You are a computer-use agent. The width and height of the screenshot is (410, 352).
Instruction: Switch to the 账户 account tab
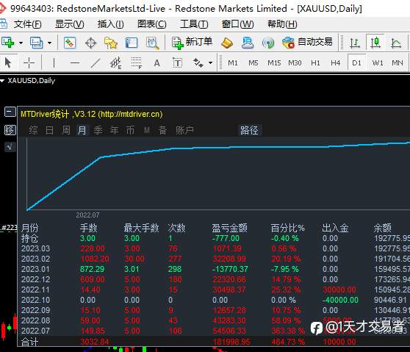(184, 130)
